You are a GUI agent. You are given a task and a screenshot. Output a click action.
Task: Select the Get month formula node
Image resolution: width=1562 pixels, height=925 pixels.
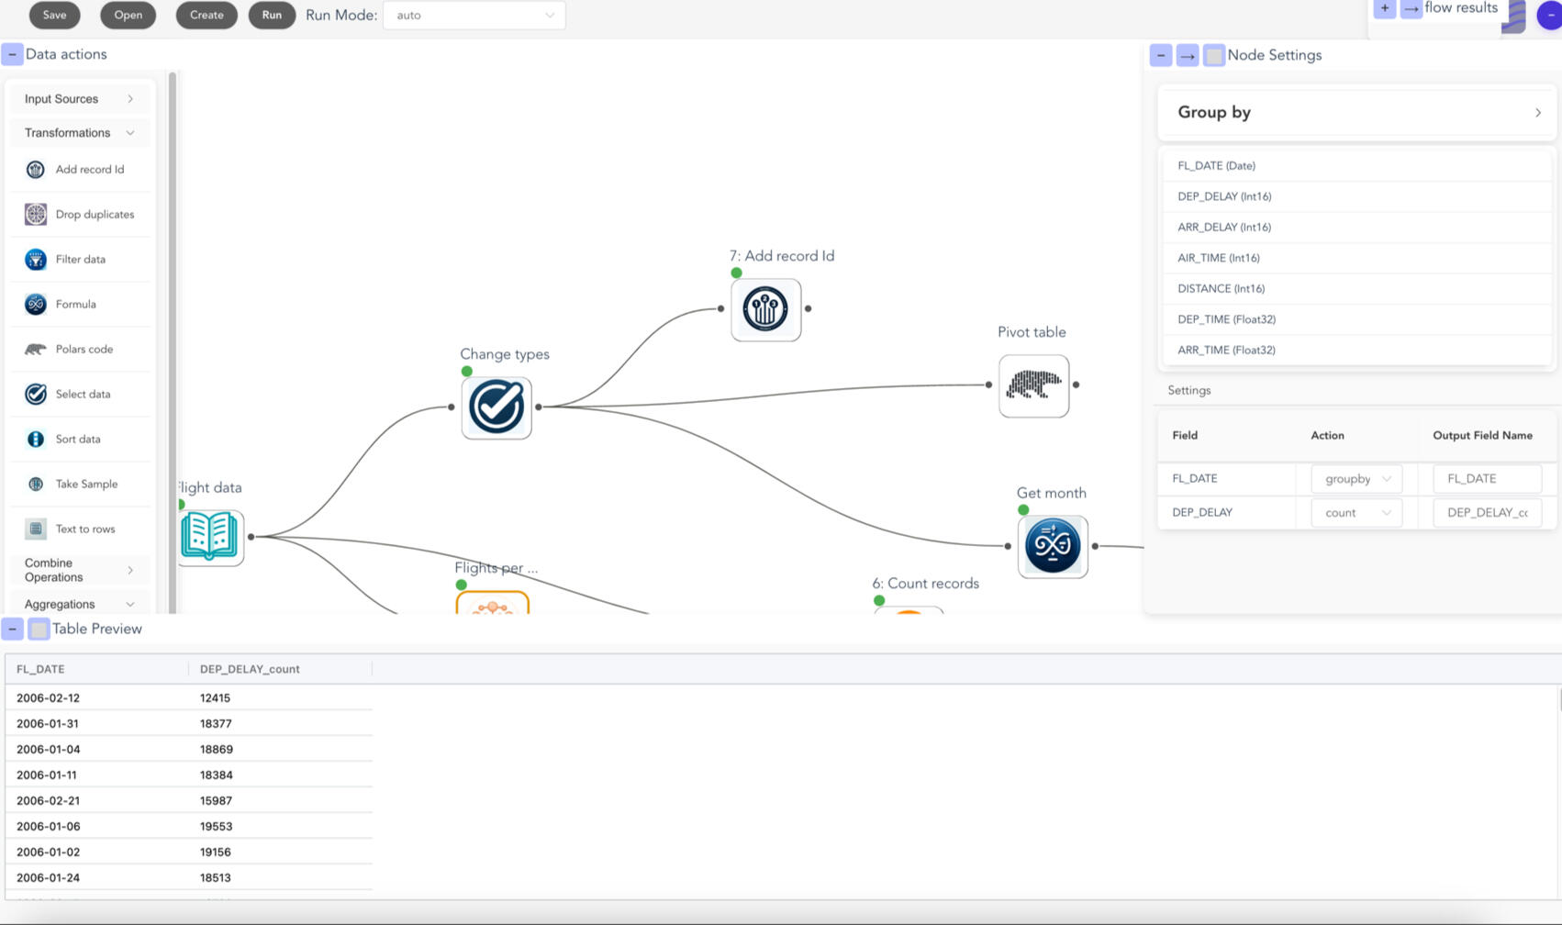click(x=1052, y=546)
